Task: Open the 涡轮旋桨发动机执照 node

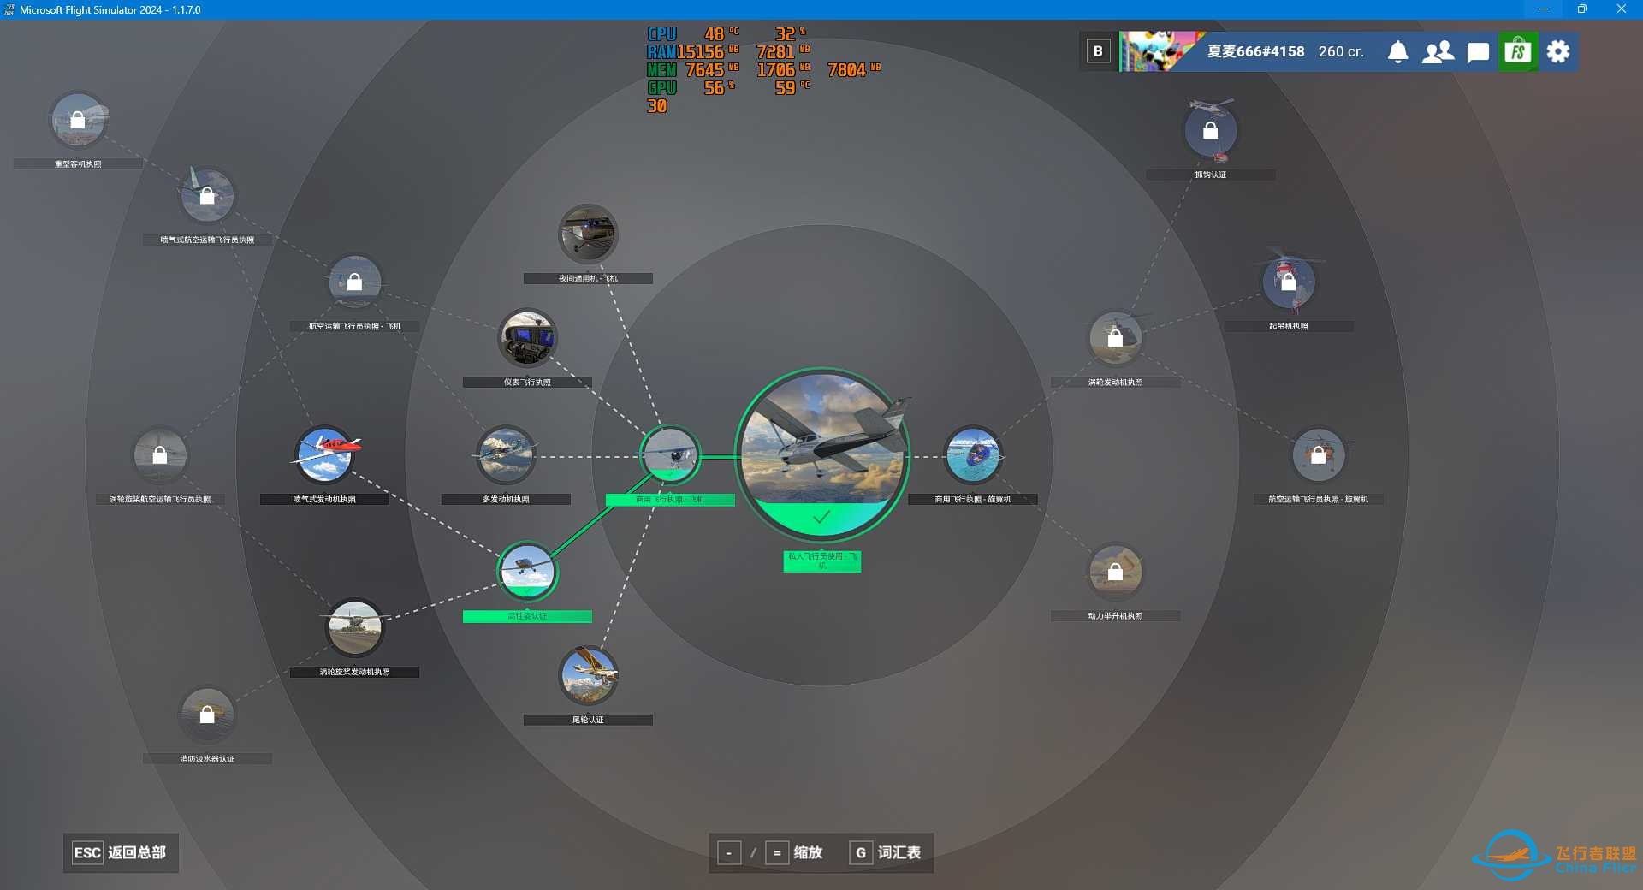Action: click(x=354, y=627)
